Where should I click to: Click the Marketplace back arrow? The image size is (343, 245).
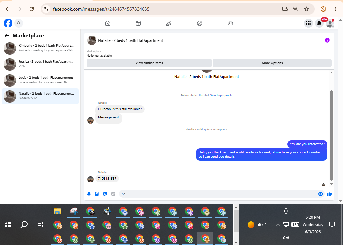click(x=7, y=36)
